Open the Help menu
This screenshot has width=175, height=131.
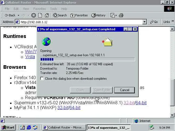click(64, 9)
